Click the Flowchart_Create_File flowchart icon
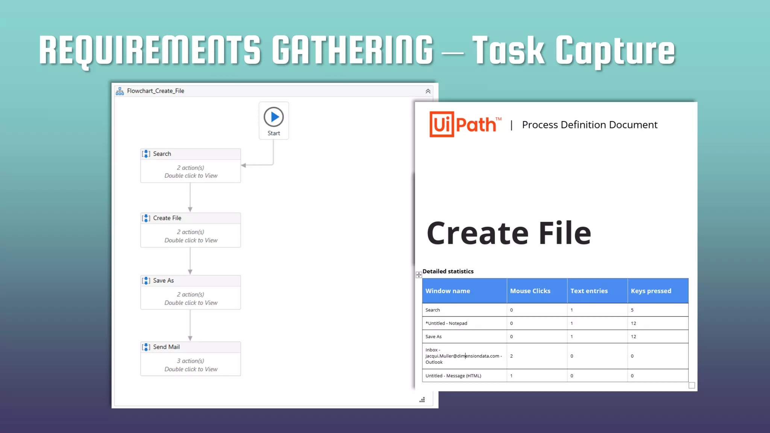770x433 pixels. click(120, 91)
